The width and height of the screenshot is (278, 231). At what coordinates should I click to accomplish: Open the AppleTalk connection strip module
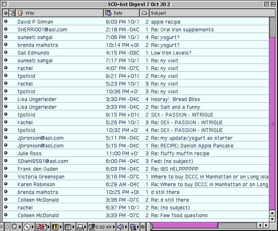[x=41, y=227]
